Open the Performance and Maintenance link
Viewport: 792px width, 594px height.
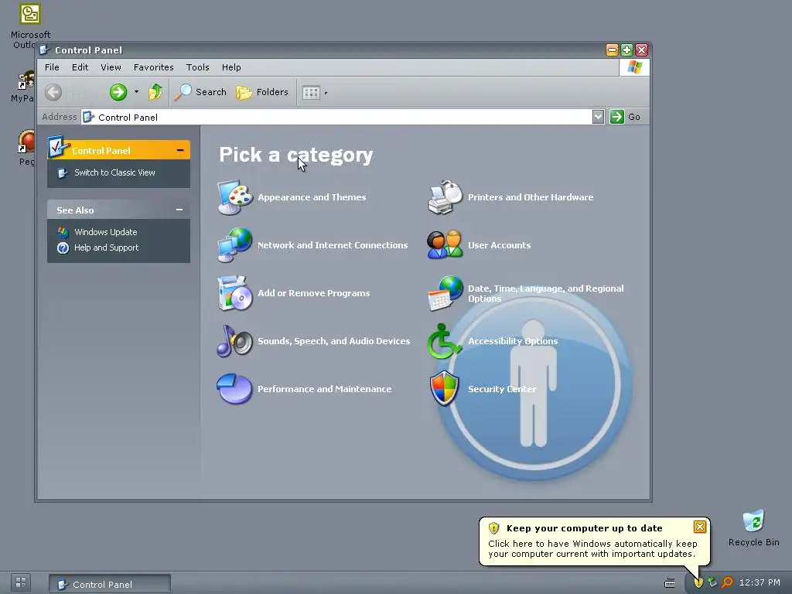[x=324, y=389]
